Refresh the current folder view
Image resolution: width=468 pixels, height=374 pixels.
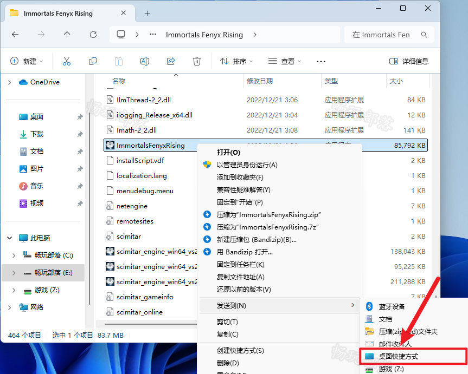[93, 35]
